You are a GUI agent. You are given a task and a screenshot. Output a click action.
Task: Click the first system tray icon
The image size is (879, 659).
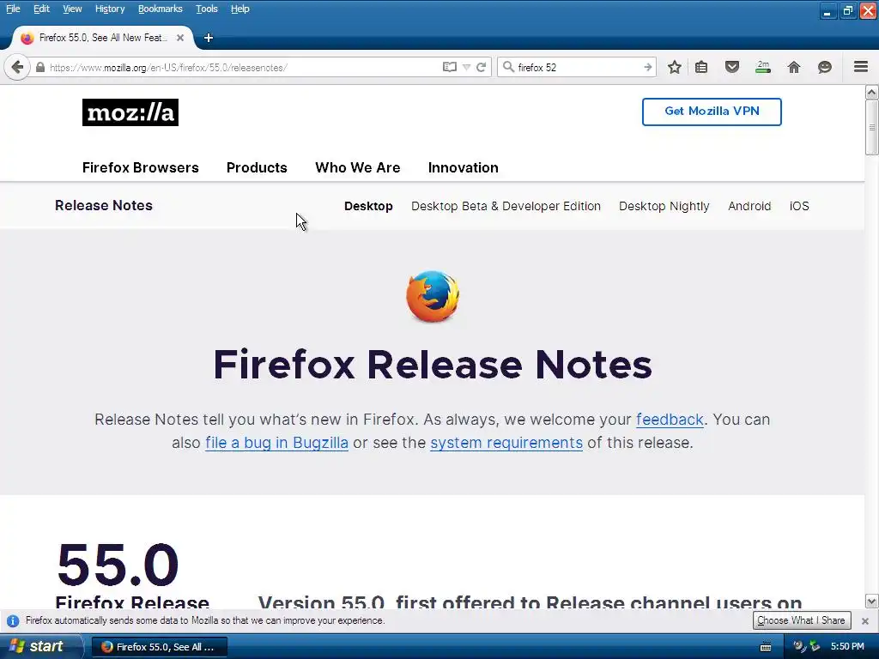pyautogui.click(x=799, y=646)
